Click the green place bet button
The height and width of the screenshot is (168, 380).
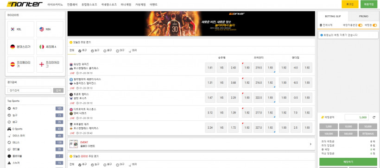[348, 162]
